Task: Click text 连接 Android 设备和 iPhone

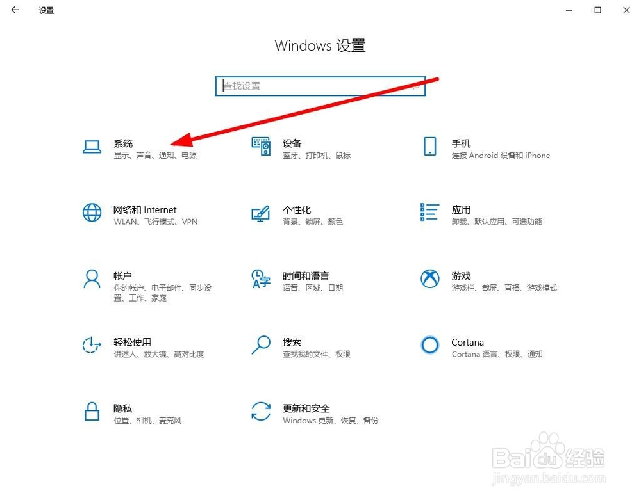Action: click(x=501, y=156)
